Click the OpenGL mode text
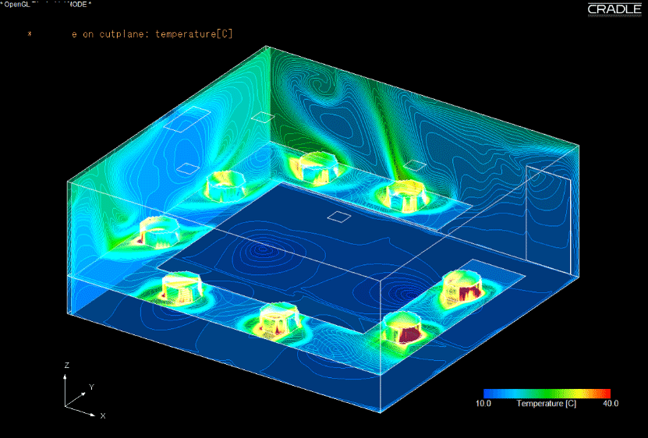648x438 pixels. [46, 5]
